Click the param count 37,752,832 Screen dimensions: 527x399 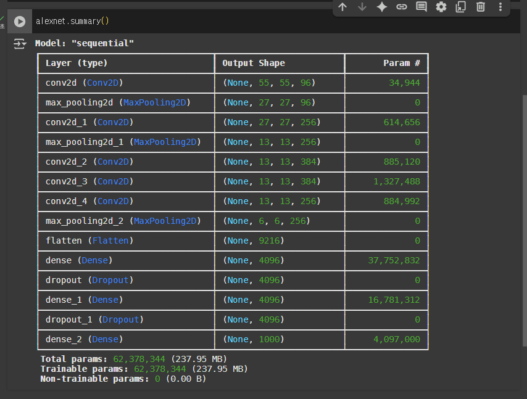pos(394,261)
